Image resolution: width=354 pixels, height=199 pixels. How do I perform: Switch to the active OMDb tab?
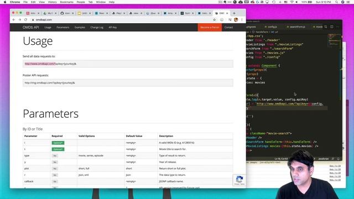(221, 13)
